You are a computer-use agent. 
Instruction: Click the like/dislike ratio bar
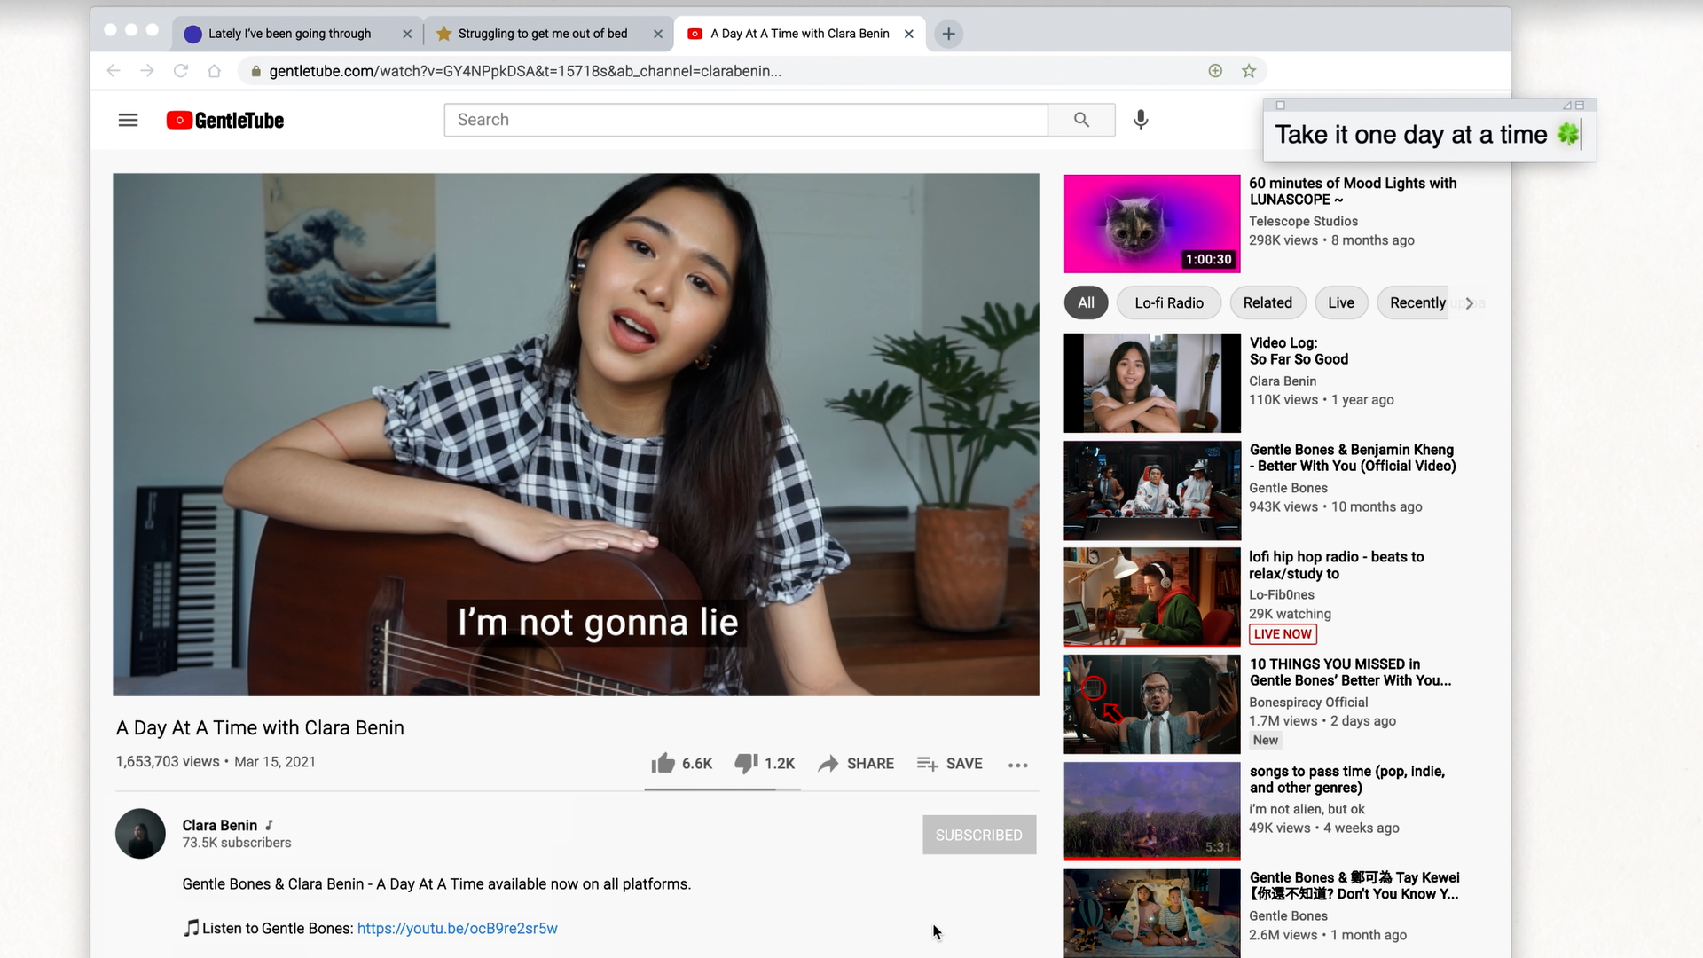point(722,789)
